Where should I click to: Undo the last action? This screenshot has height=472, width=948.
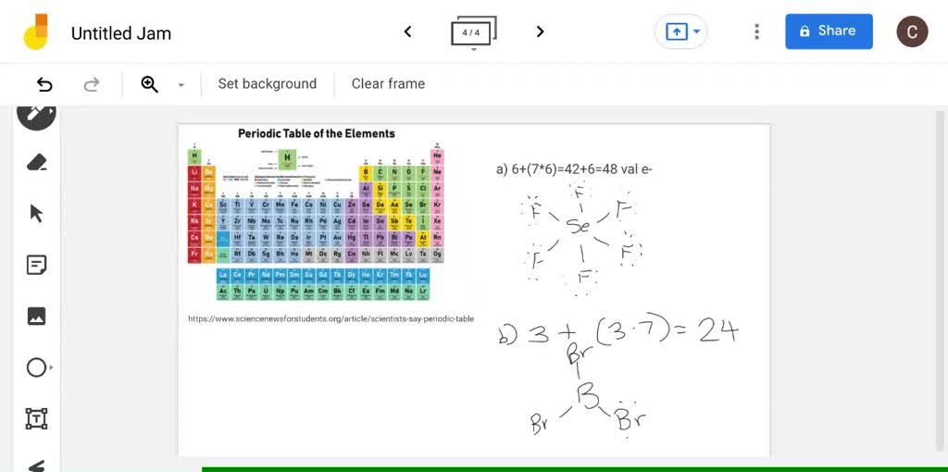tap(44, 84)
